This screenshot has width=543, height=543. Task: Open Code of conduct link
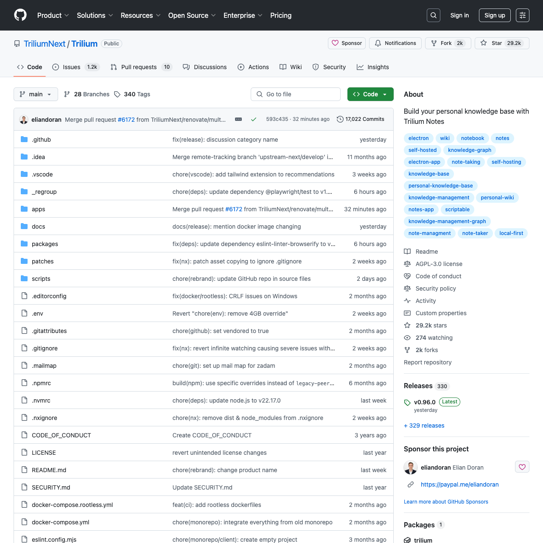(x=433, y=276)
